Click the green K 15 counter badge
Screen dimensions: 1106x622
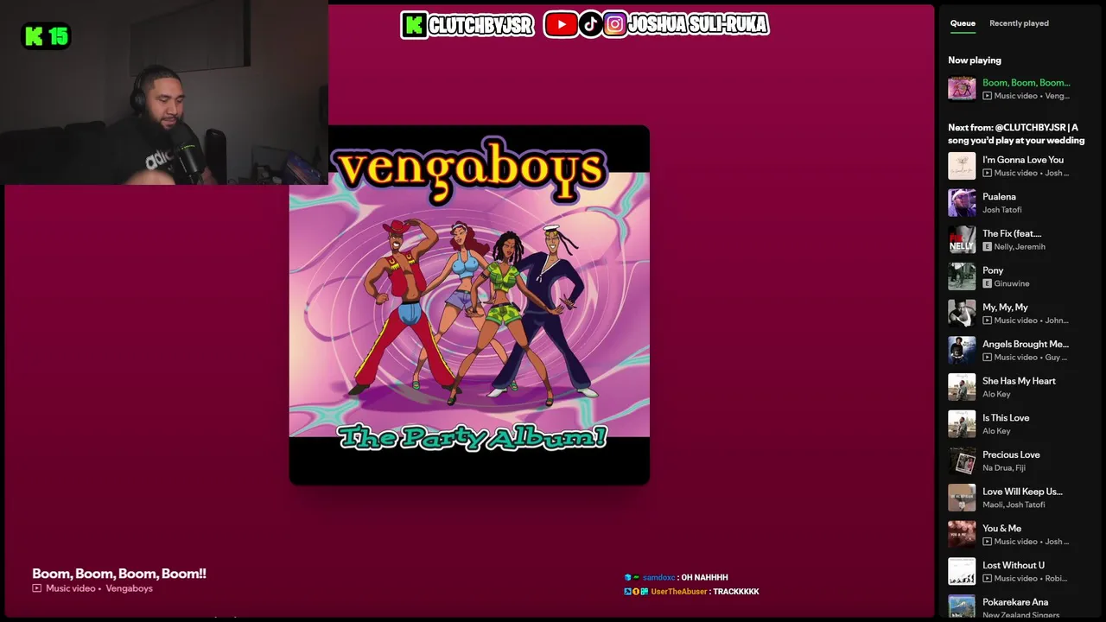(x=46, y=36)
